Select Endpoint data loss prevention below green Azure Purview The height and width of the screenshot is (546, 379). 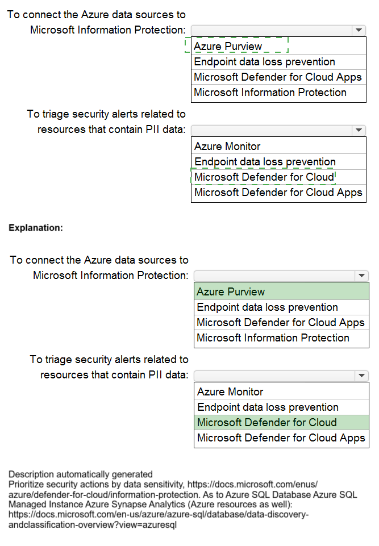pyautogui.click(x=267, y=307)
